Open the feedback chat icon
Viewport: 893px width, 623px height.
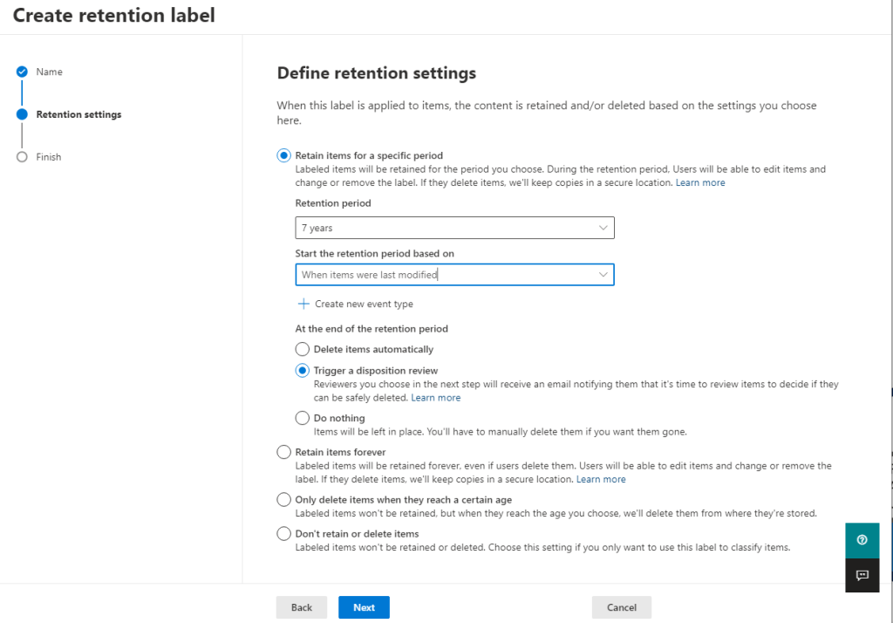[x=862, y=575]
